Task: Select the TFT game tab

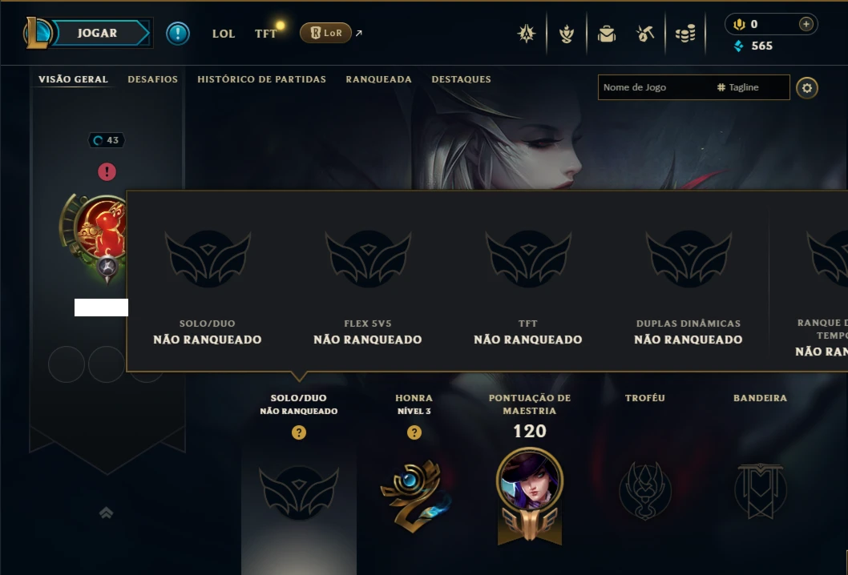Action: 265,34
